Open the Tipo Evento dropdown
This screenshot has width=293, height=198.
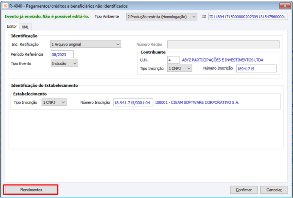[x=64, y=63]
